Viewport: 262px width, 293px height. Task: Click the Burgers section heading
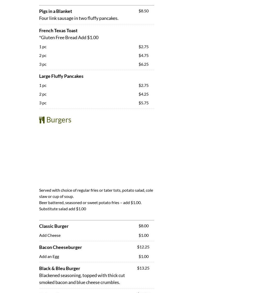59,120
